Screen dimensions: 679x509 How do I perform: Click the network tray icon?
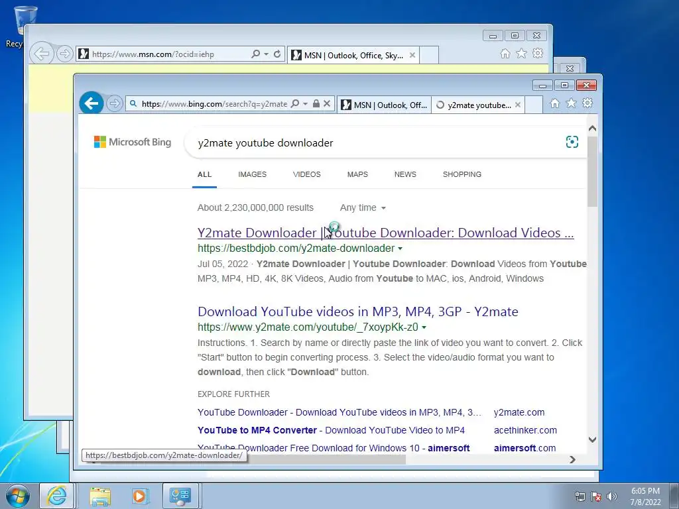click(x=580, y=496)
